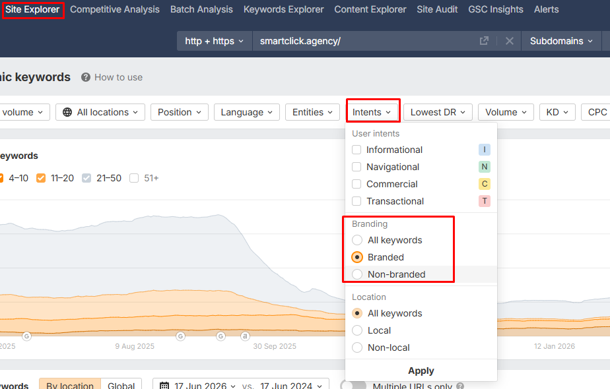The height and width of the screenshot is (389, 610).
Task: Collapse the Intents filter dropdown
Action: pos(372,112)
